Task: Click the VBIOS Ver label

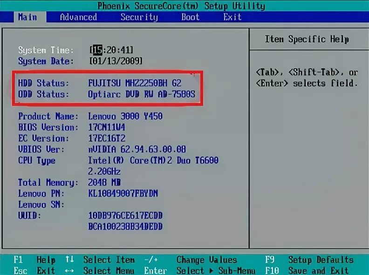Action: tap(41, 149)
